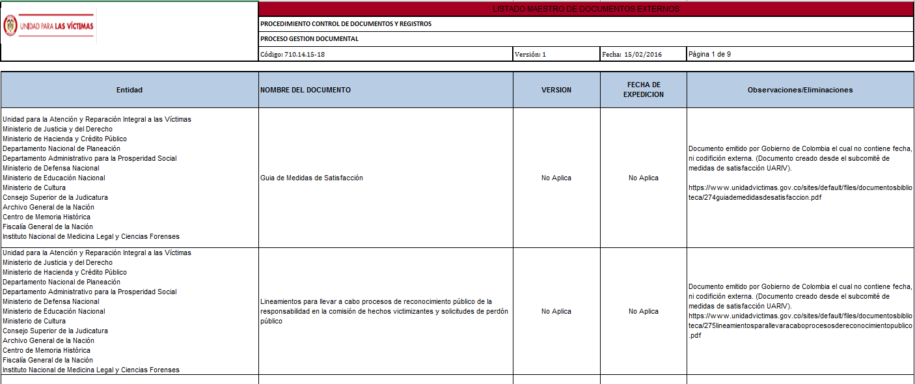Click the second row's No Aplica fecha cell
915x384 pixels.
pos(644,311)
